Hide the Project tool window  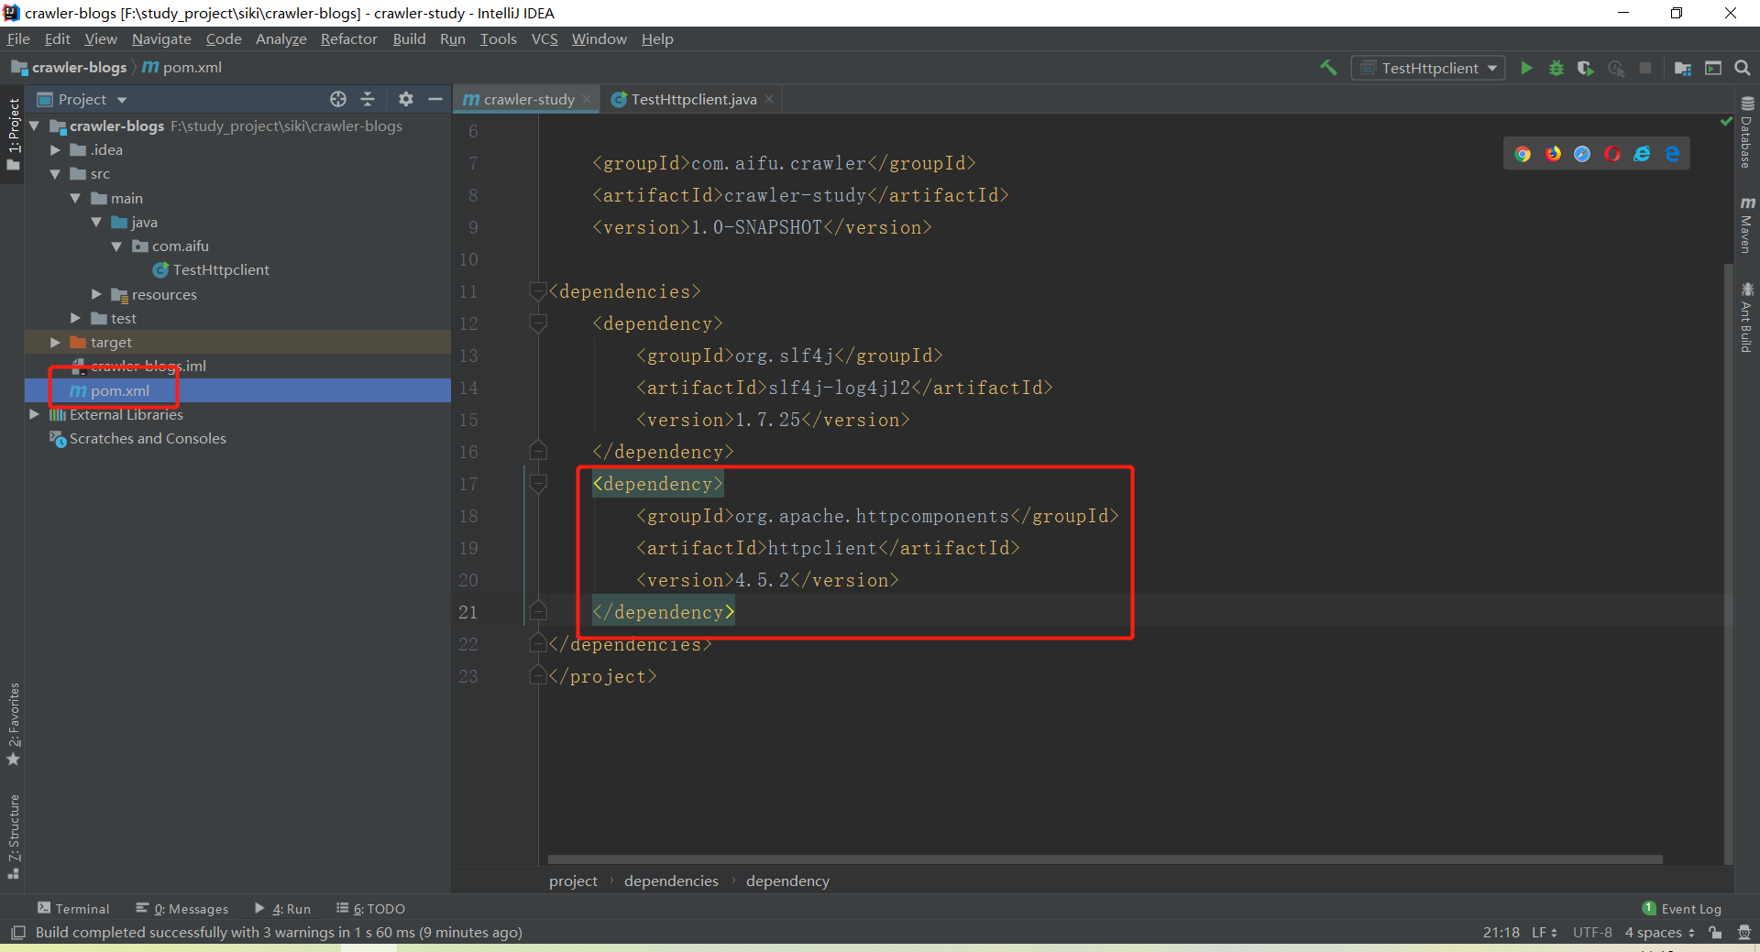pyautogui.click(x=435, y=99)
